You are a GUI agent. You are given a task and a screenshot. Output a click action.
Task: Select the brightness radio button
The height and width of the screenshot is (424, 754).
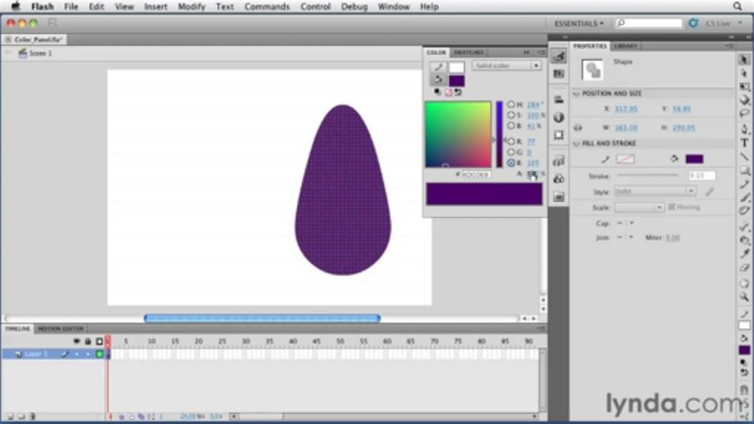(511, 126)
